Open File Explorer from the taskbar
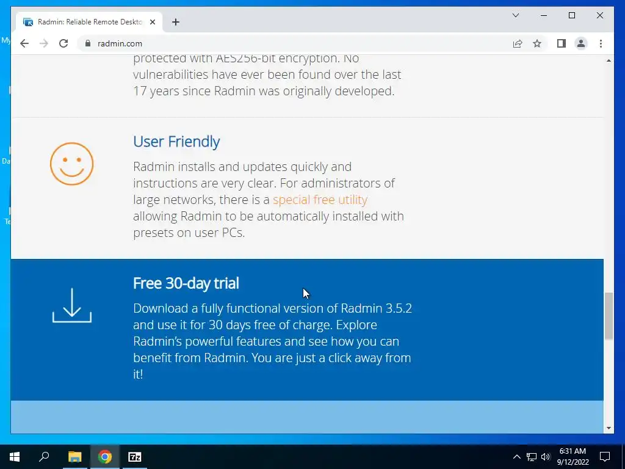Image resolution: width=625 pixels, height=469 pixels. click(74, 457)
